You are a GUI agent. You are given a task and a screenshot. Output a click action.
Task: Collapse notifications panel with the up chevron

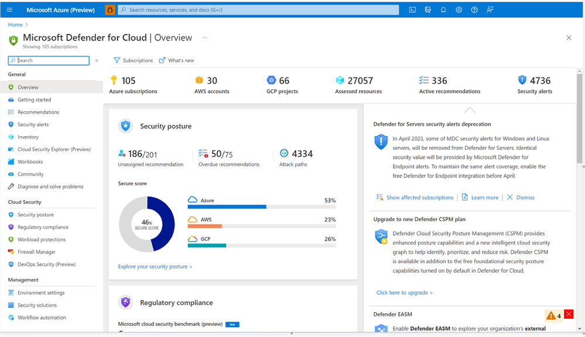click(469, 110)
